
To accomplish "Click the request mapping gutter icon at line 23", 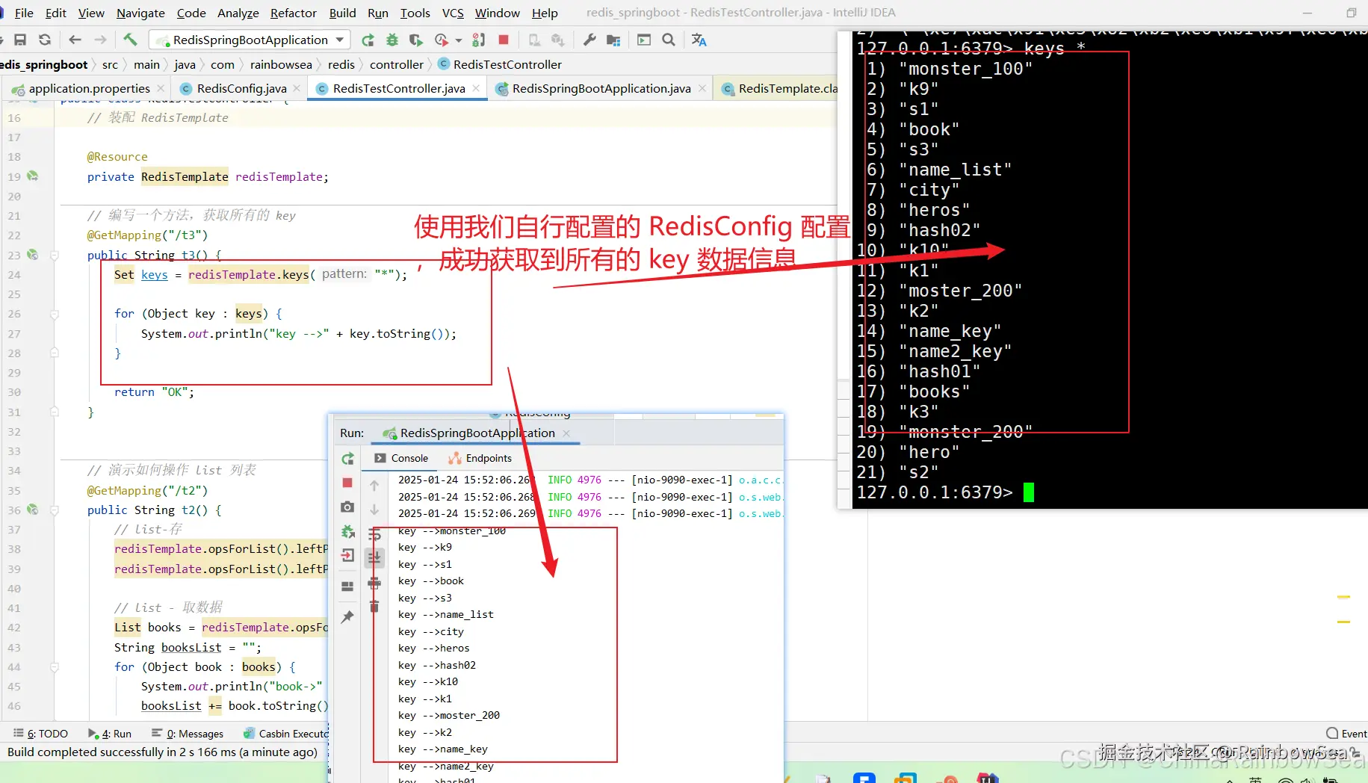I will pos(32,255).
